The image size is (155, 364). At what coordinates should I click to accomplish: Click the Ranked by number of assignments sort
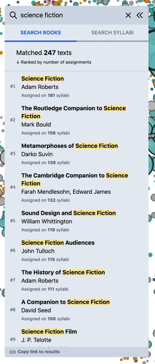54,62
